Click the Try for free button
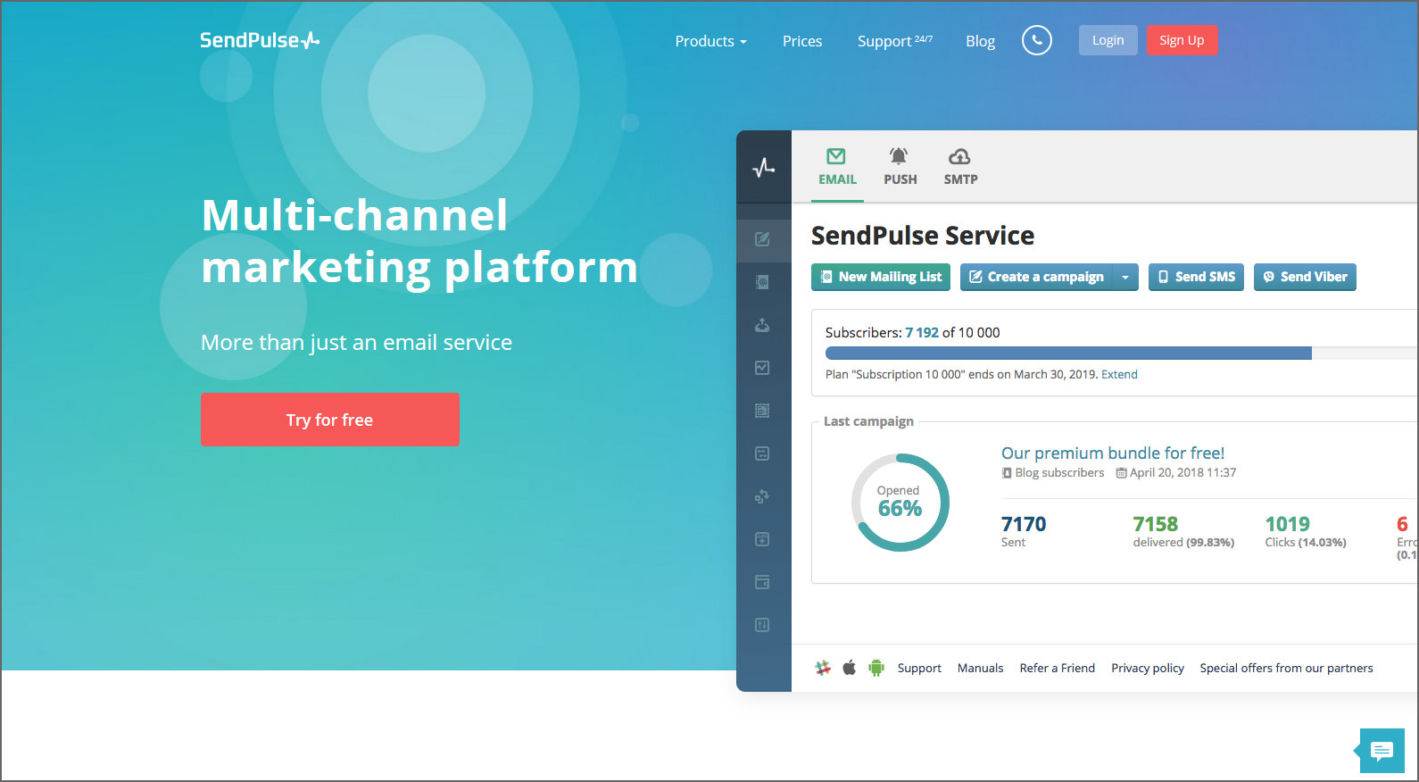This screenshot has width=1419, height=782. point(330,420)
